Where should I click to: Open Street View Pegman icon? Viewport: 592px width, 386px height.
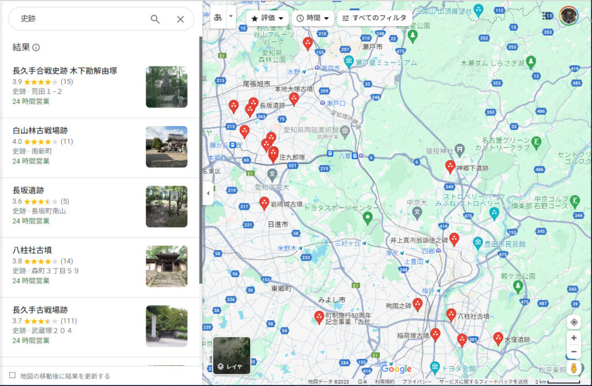point(573,368)
